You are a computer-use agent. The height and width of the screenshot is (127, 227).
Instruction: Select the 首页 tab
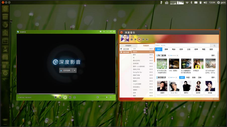pyautogui.click(x=159, y=49)
